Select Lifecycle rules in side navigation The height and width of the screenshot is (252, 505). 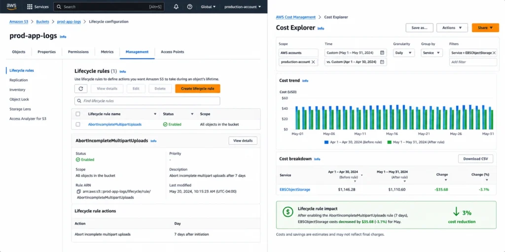[22, 70]
